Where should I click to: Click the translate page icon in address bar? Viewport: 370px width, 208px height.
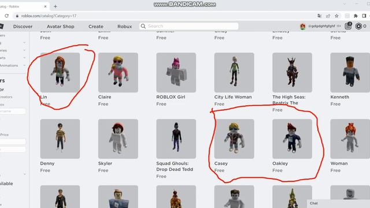320,16
